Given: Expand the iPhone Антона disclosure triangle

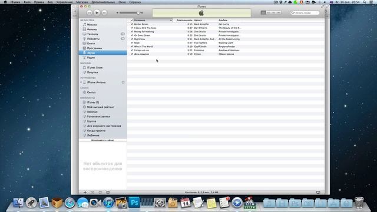Looking at the screenshot, I should click(81, 82).
